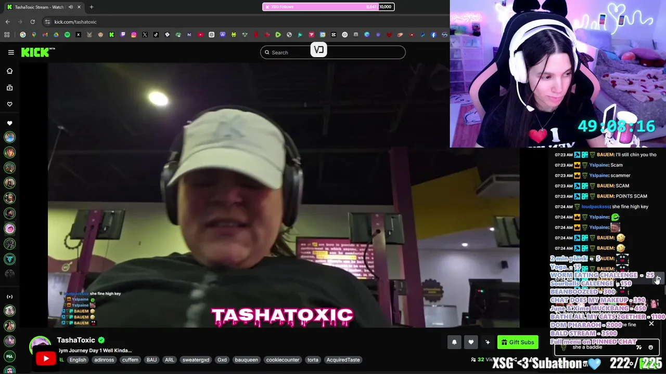This screenshot has height=374, width=666.
Task: Open the Twitch bookmark
Action: (123, 35)
